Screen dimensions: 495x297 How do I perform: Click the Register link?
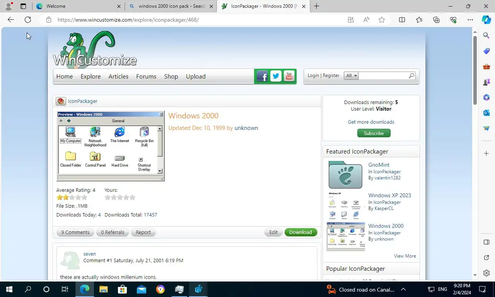coord(331,75)
